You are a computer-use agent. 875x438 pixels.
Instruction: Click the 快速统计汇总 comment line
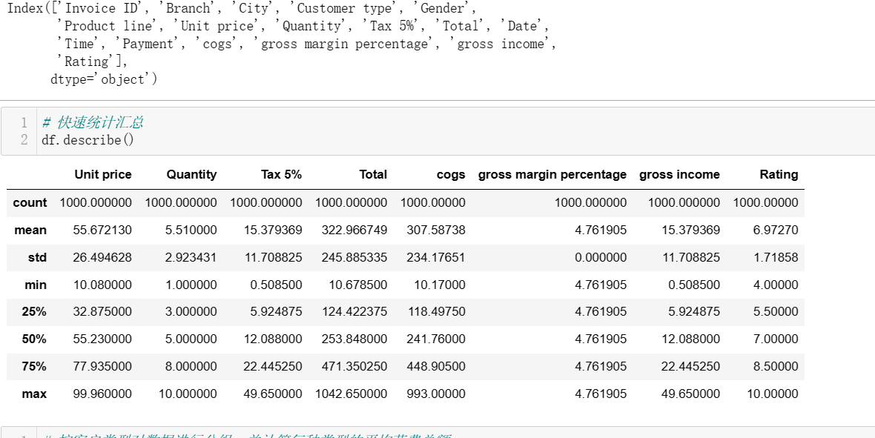coord(93,122)
